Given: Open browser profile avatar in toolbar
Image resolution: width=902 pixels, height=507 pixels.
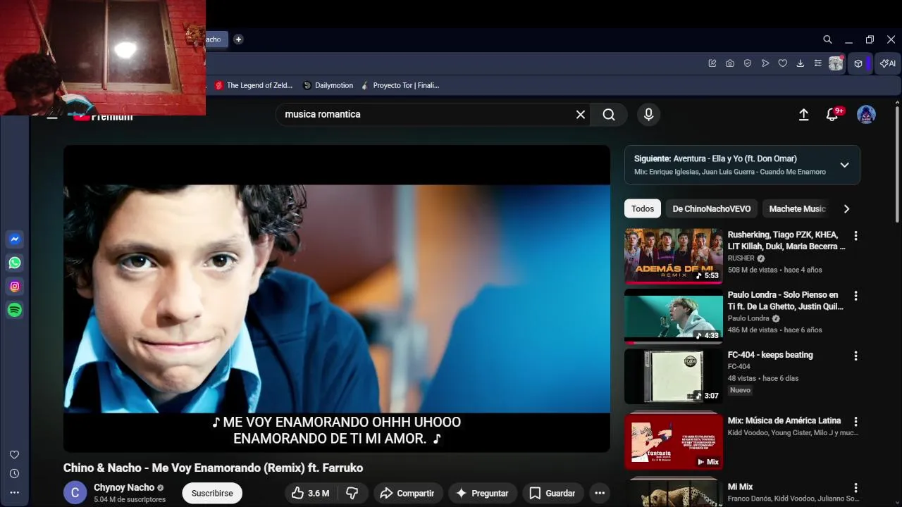Looking at the screenshot, I should pyautogui.click(x=836, y=63).
